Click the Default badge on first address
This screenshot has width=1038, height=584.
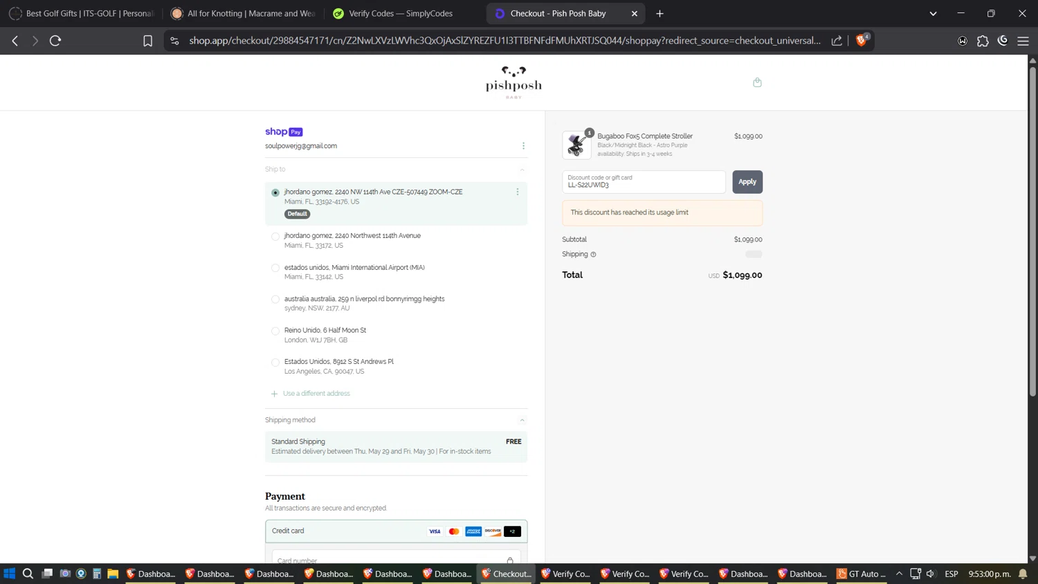click(297, 214)
